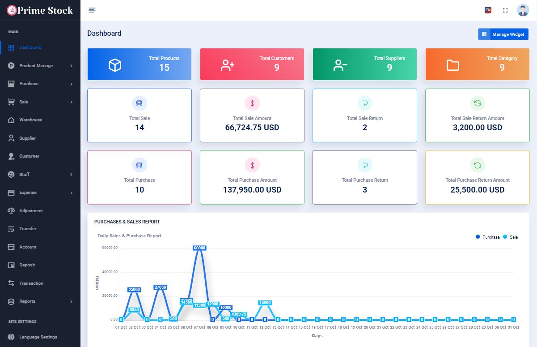Toggle Sale series in chart legend
Image resolution: width=537 pixels, height=347 pixels.
(510, 237)
